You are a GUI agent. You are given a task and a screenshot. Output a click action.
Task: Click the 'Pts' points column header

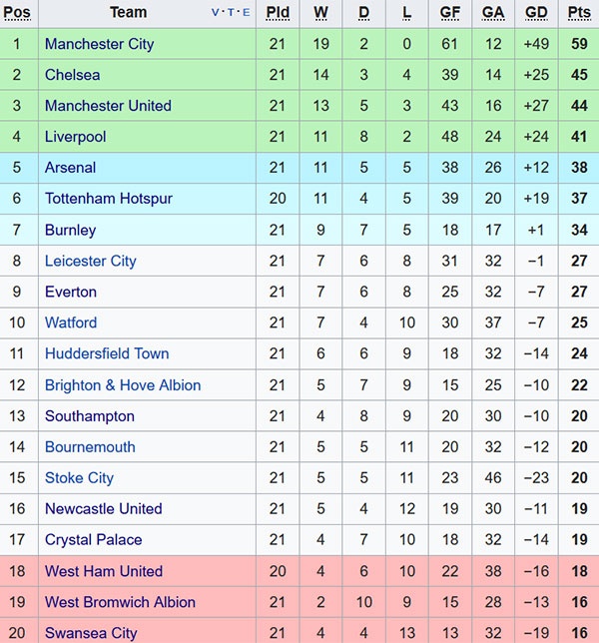coord(579,13)
